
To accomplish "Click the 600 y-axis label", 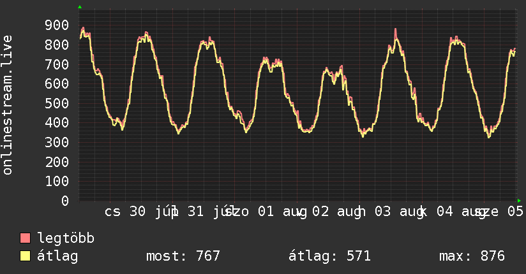I will pos(57,83).
